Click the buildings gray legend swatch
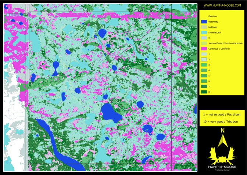This screenshot has height=175, width=247. pyautogui.click(x=204, y=27)
